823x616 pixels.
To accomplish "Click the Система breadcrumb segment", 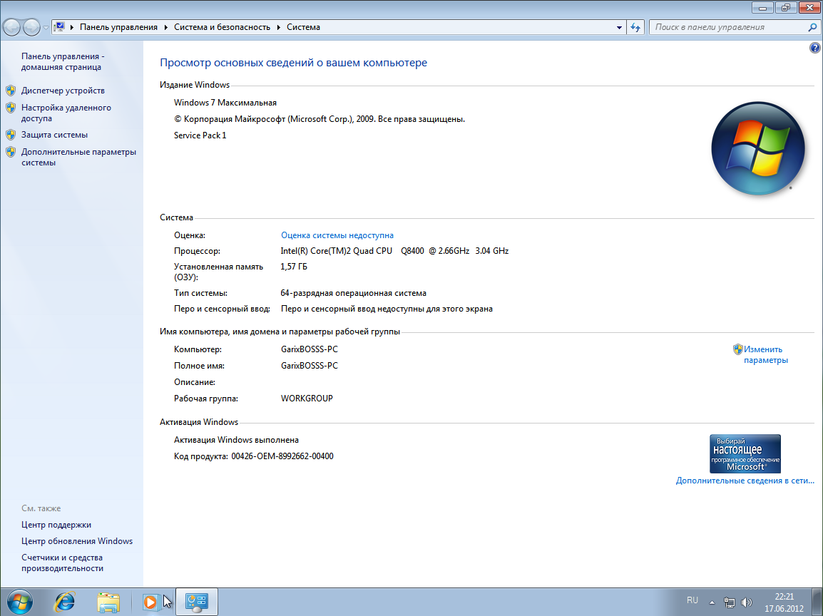I will point(303,27).
